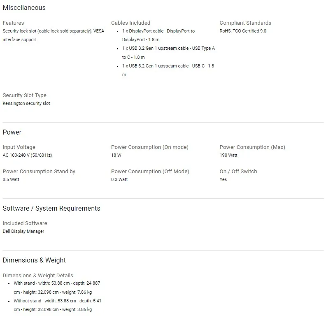This screenshot has height=325, width=333.
Task: Click the DisplayPort cable list item
Action: click(158, 35)
